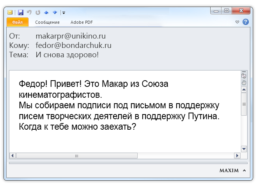
Task: Click the horizontal scrollbar thumb
Action: coord(77,155)
